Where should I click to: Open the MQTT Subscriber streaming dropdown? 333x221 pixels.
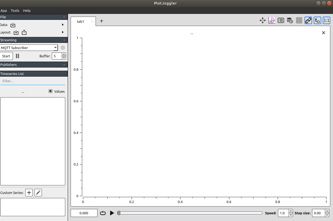[29, 48]
